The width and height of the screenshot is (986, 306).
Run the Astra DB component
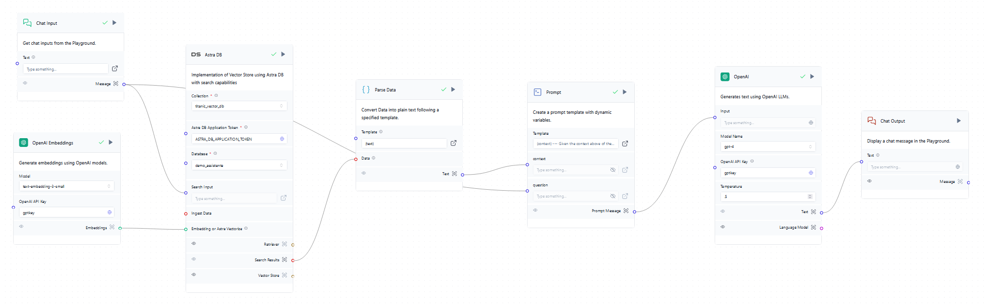[x=283, y=54]
